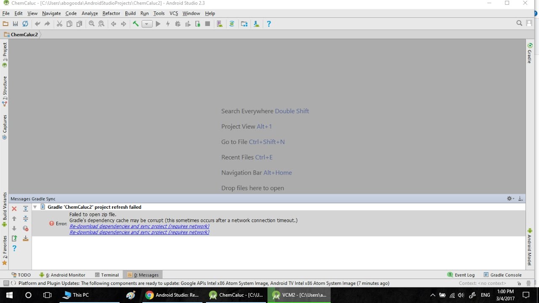Click the Apply Changes lightning icon
The image size is (539, 303).
[x=168, y=24]
